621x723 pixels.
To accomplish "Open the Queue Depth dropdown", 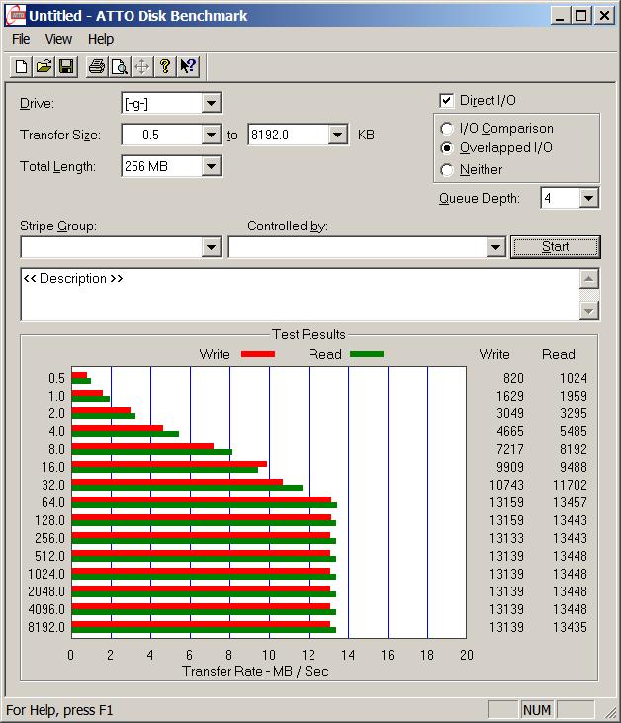I will coord(588,198).
